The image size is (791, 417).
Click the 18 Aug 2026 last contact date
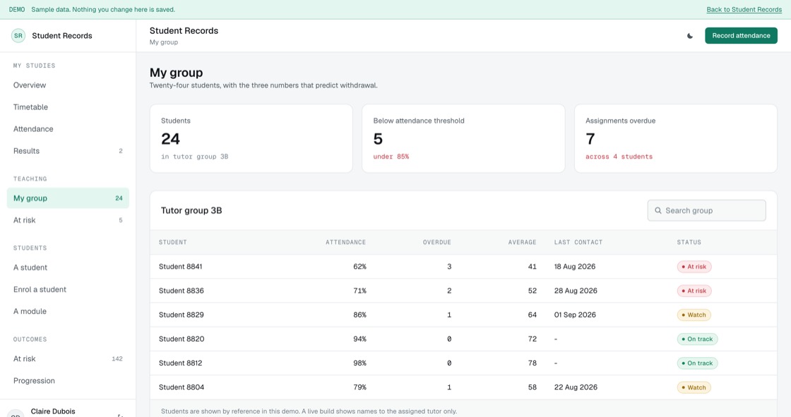click(575, 267)
